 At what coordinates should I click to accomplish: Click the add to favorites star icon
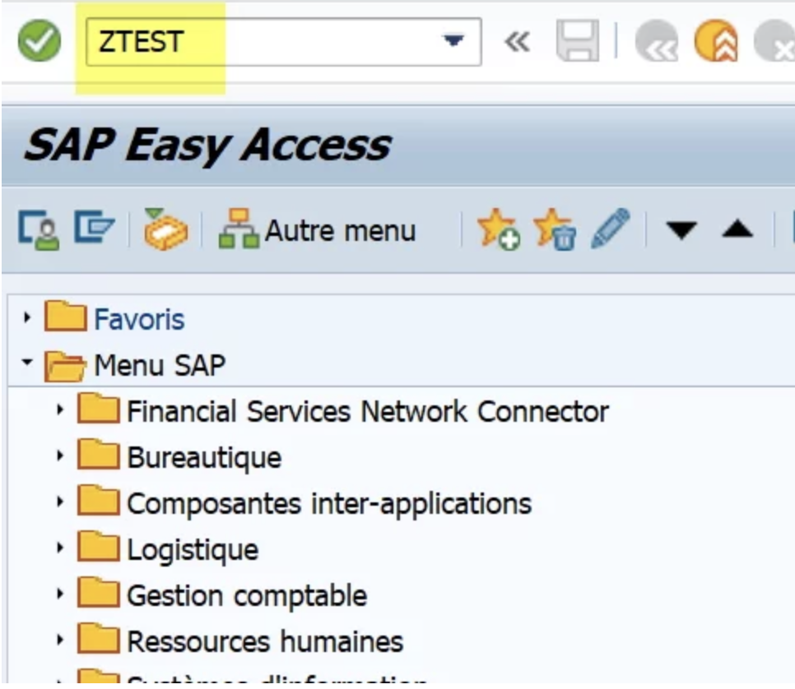coord(499,231)
